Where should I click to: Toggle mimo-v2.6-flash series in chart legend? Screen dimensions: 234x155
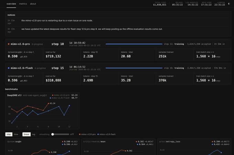(x=106, y=134)
